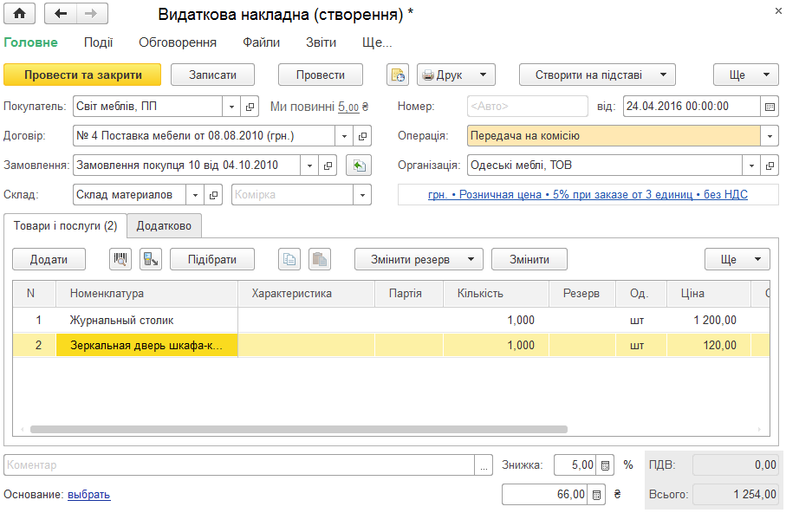Focus the Коментар input field

coord(238,465)
